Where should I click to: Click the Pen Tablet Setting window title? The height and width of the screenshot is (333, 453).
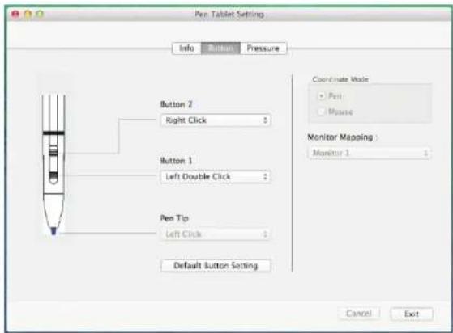[229, 14]
